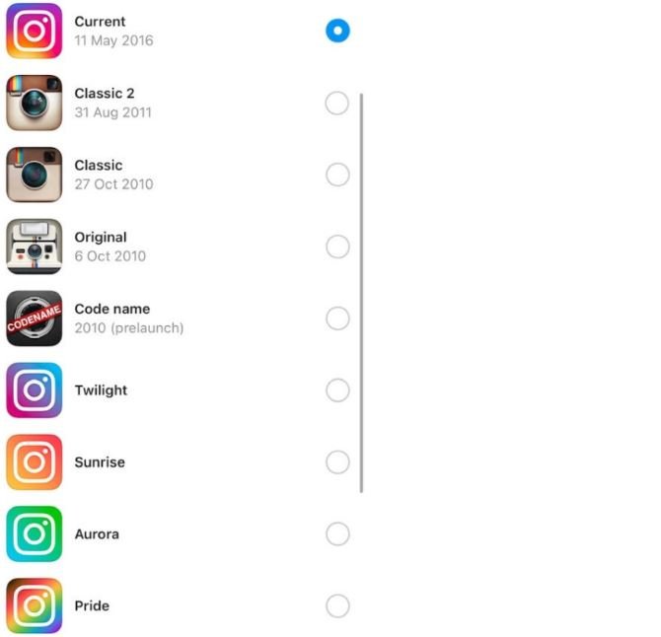
Task: Choose the Classic 2 camera icon
Action: pyautogui.click(x=35, y=103)
